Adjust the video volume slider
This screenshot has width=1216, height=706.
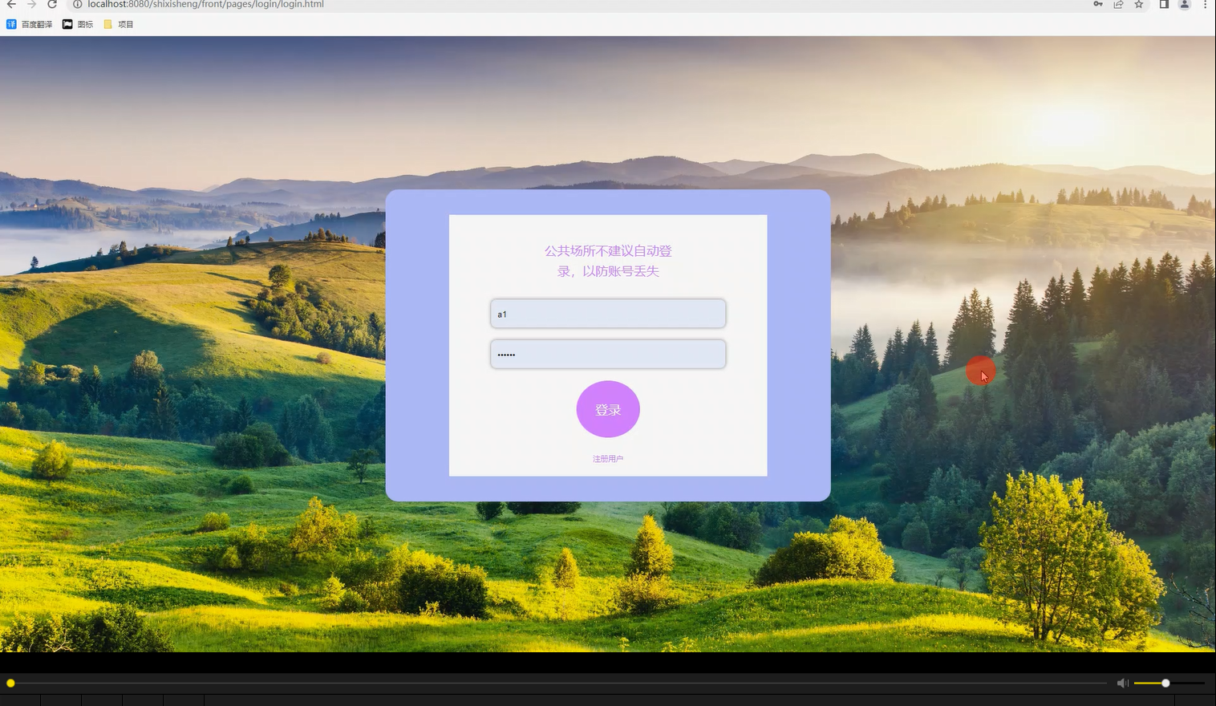click(x=1169, y=683)
